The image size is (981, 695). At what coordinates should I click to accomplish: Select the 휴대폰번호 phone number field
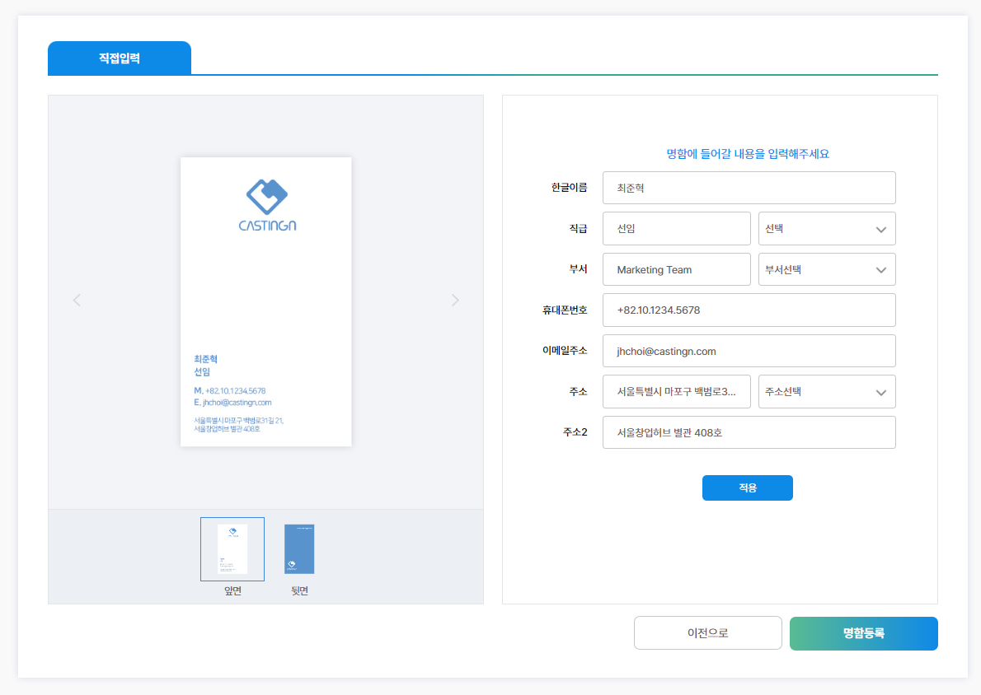click(x=749, y=310)
